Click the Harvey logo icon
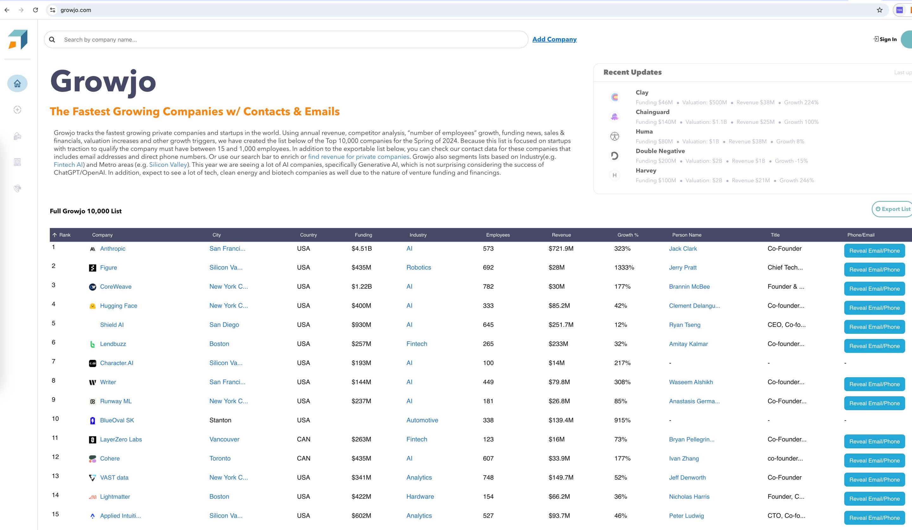The height and width of the screenshot is (530, 912). click(x=615, y=175)
